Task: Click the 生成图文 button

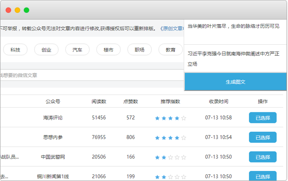Action: point(236,82)
